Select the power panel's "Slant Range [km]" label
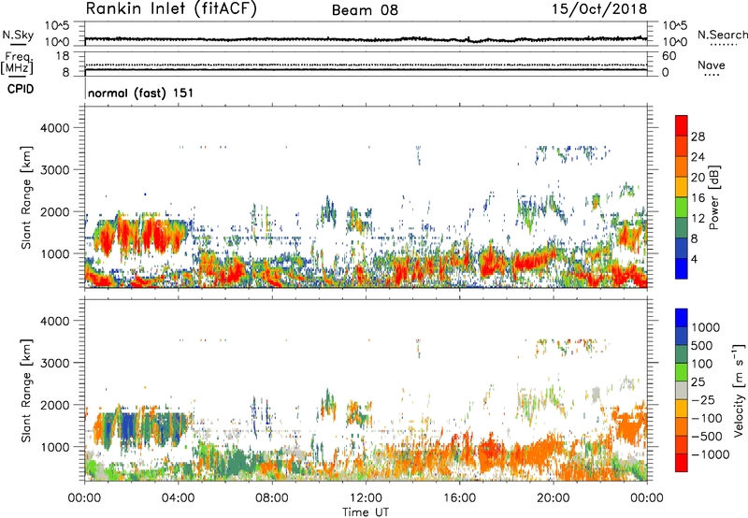This screenshot has width=748, height=518. click(26, 197)
